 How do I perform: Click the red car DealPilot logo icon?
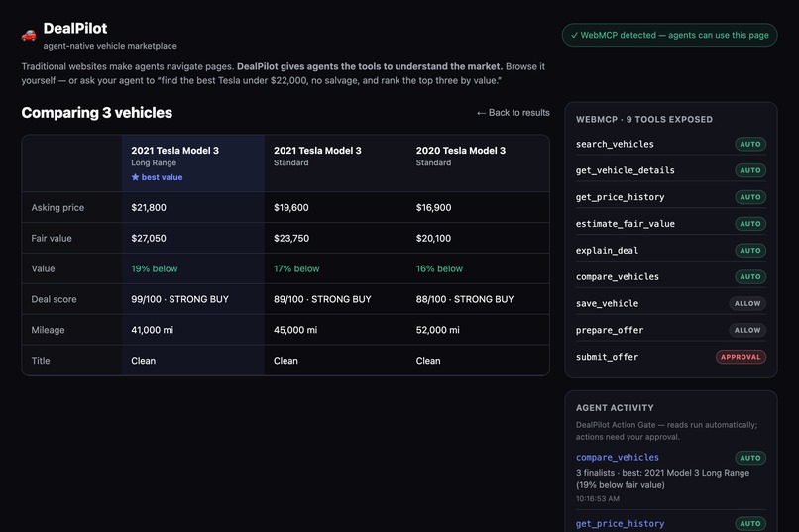(x=29, y=35)
